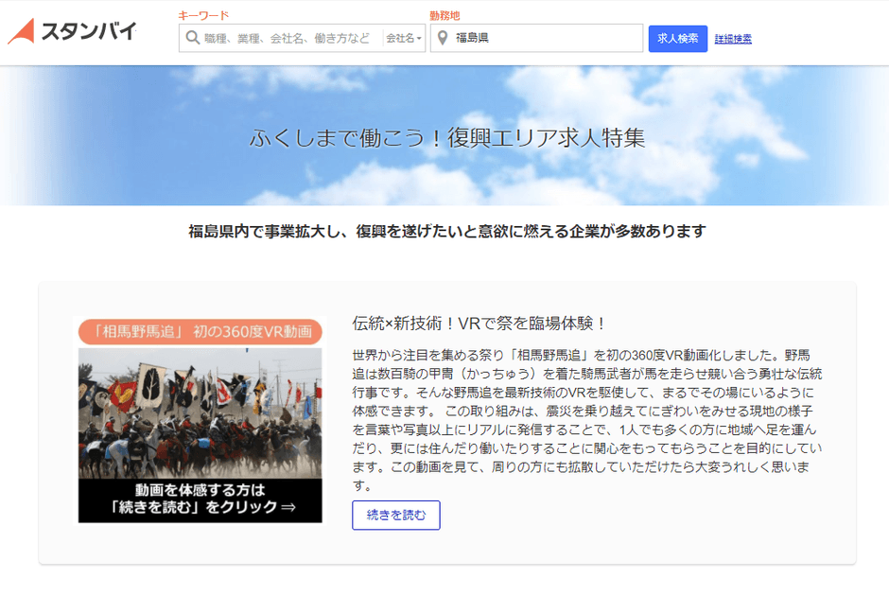Open the 詳細検索 advanced search link
Image resolution: width=889 pixels, height=596 pixels.
coord(733,39)
